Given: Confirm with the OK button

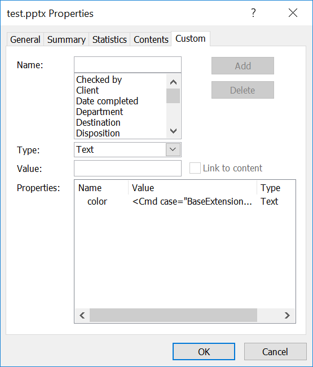Looking at the screenshot, I should tap(204, 352).
